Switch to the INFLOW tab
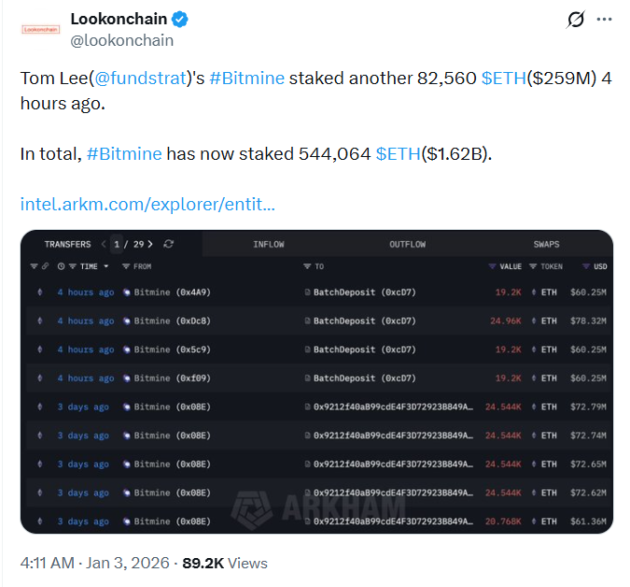 tap(269, 244)
